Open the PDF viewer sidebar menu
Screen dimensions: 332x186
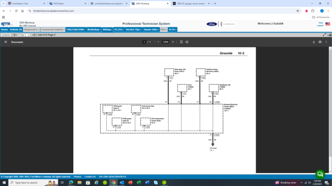click(6, 42)
